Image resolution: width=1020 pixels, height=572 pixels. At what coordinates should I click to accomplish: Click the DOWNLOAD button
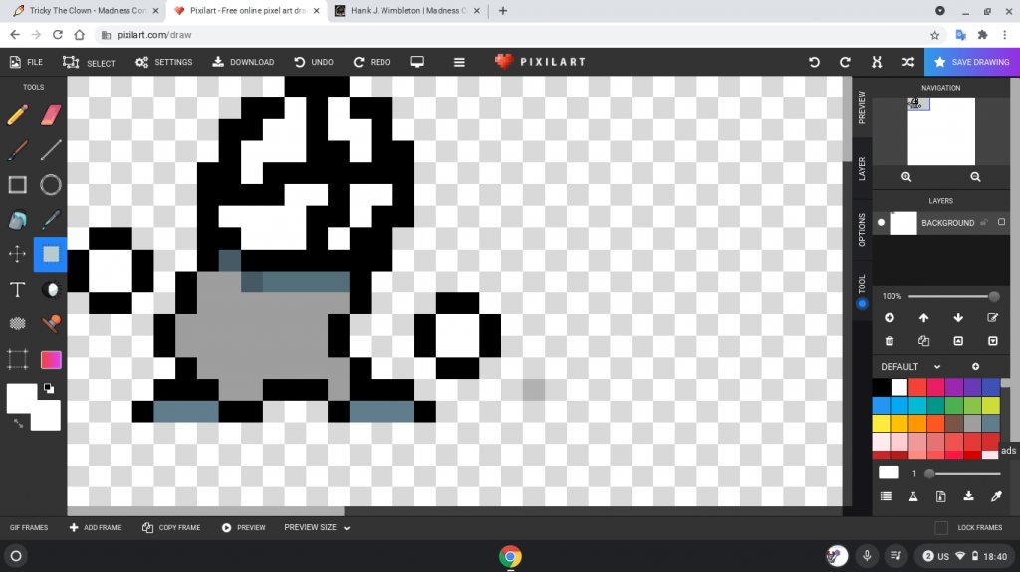pos(243,62)
